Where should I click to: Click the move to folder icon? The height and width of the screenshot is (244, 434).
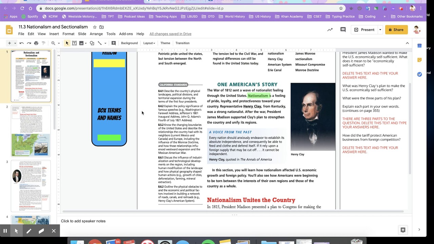click(x=101, y=27)
